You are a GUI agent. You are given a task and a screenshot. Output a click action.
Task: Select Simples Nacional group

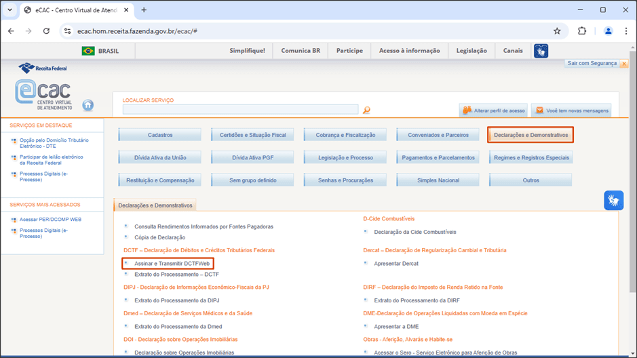click(x=438, y=180)
